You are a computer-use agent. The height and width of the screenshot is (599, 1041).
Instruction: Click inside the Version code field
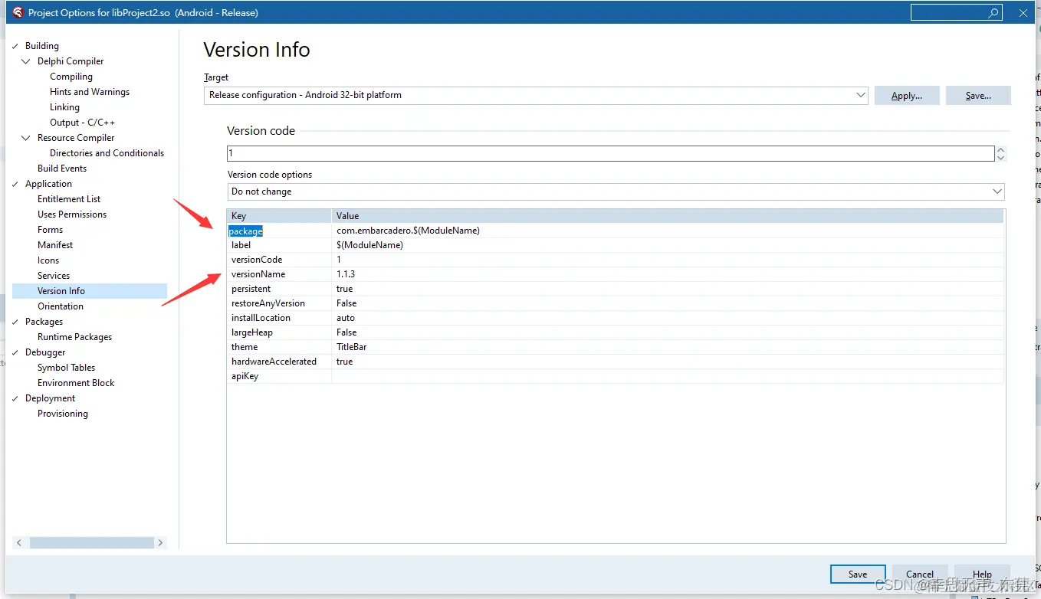coord(610,153)
